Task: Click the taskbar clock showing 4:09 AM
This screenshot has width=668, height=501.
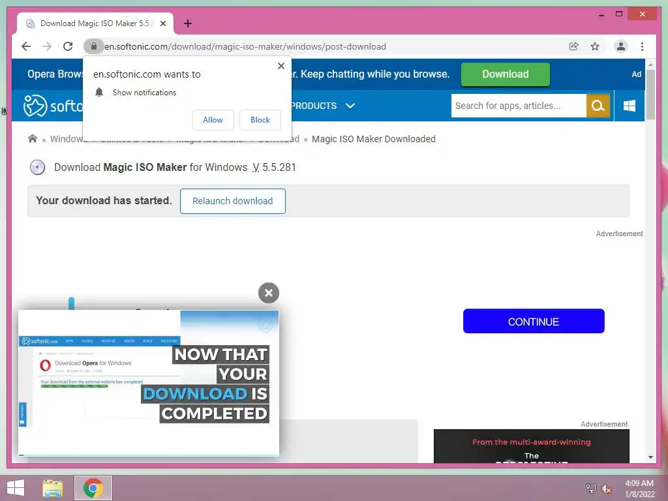Action: (639, 488)
